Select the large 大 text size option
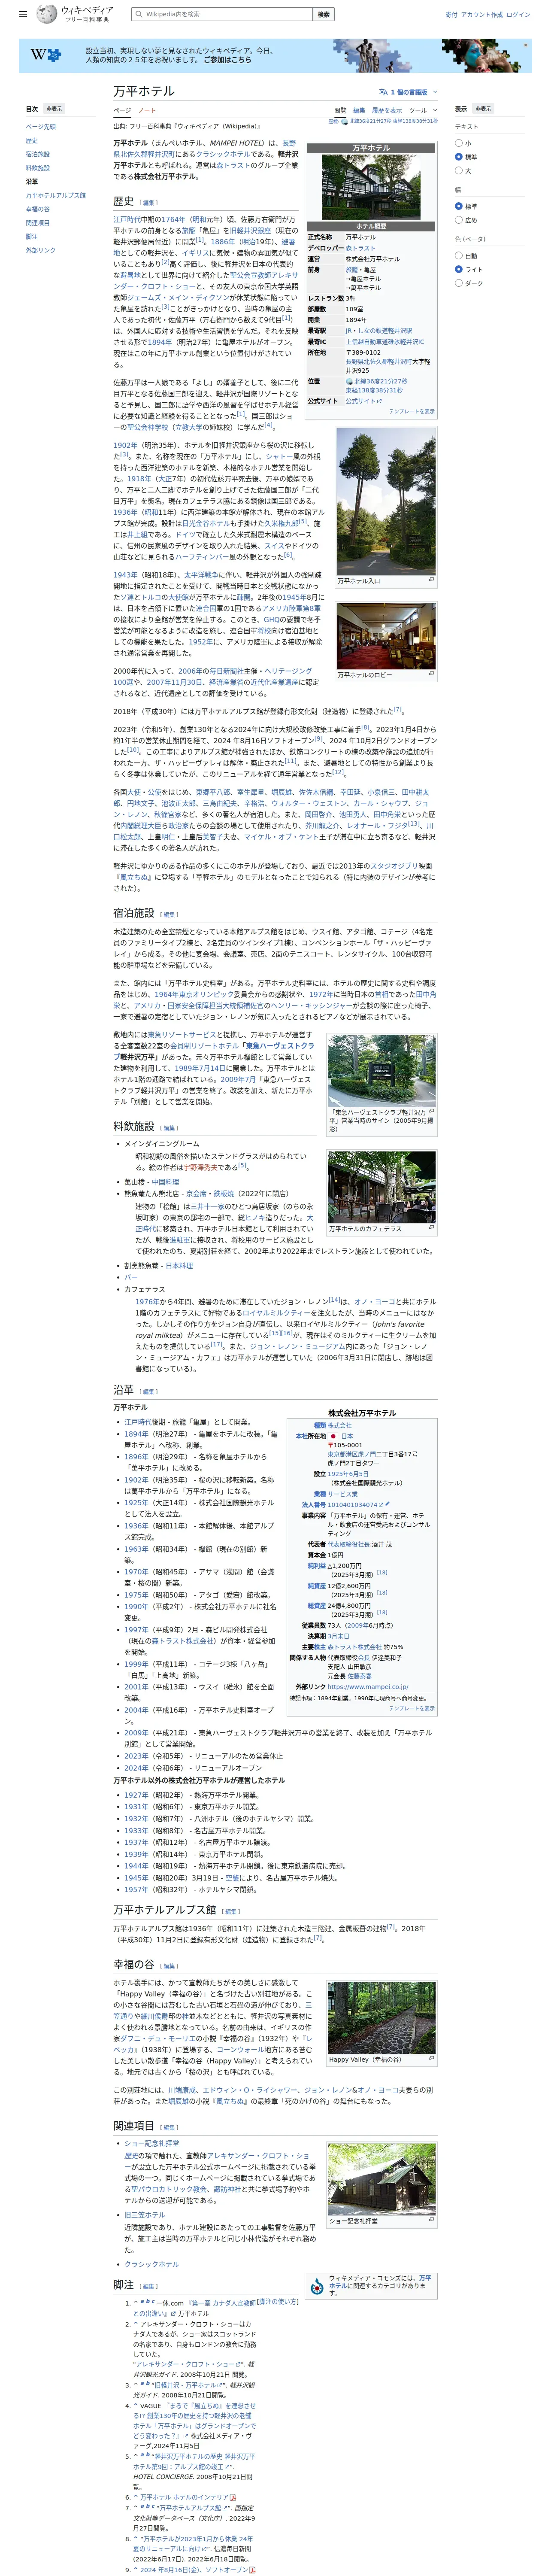Viewport: 551px width, 2576px height. pos(459,171)
